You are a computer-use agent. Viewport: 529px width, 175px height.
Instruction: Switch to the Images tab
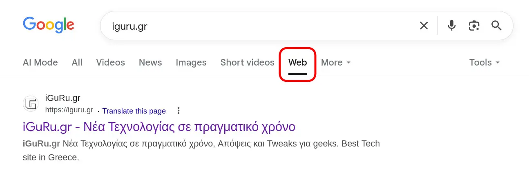point(191,63)
